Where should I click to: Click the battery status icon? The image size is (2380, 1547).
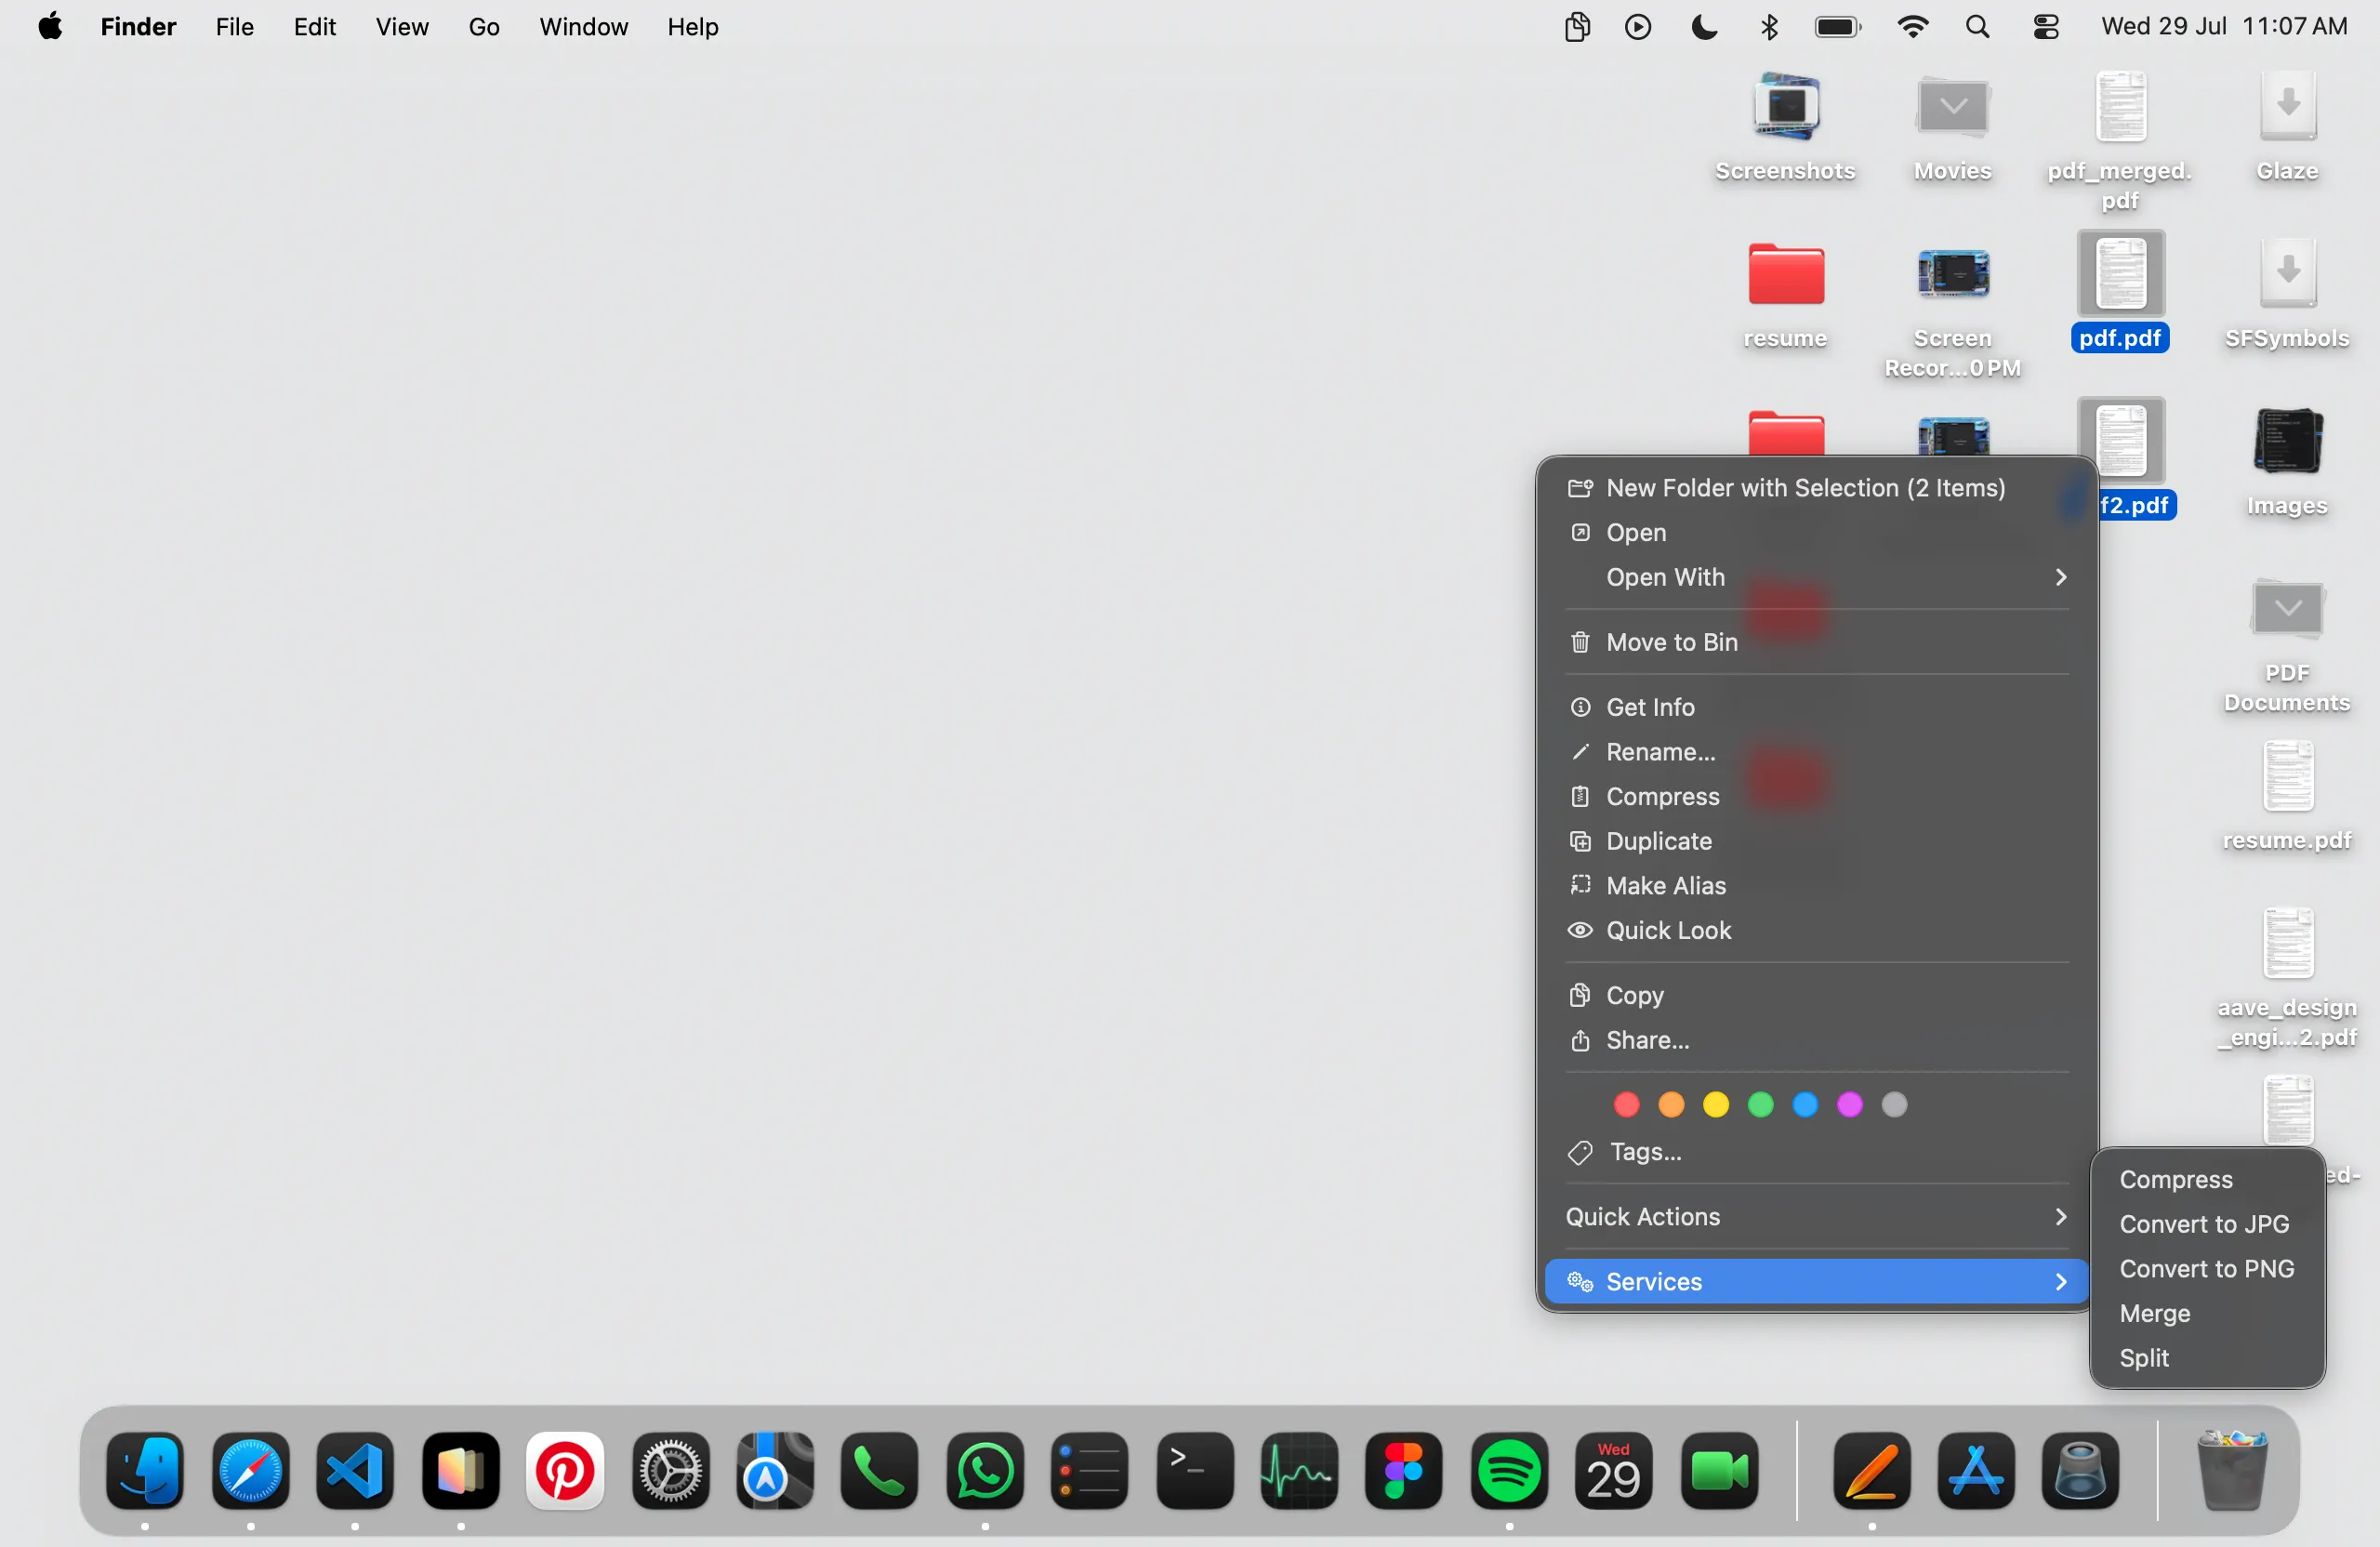(1838, 27)
